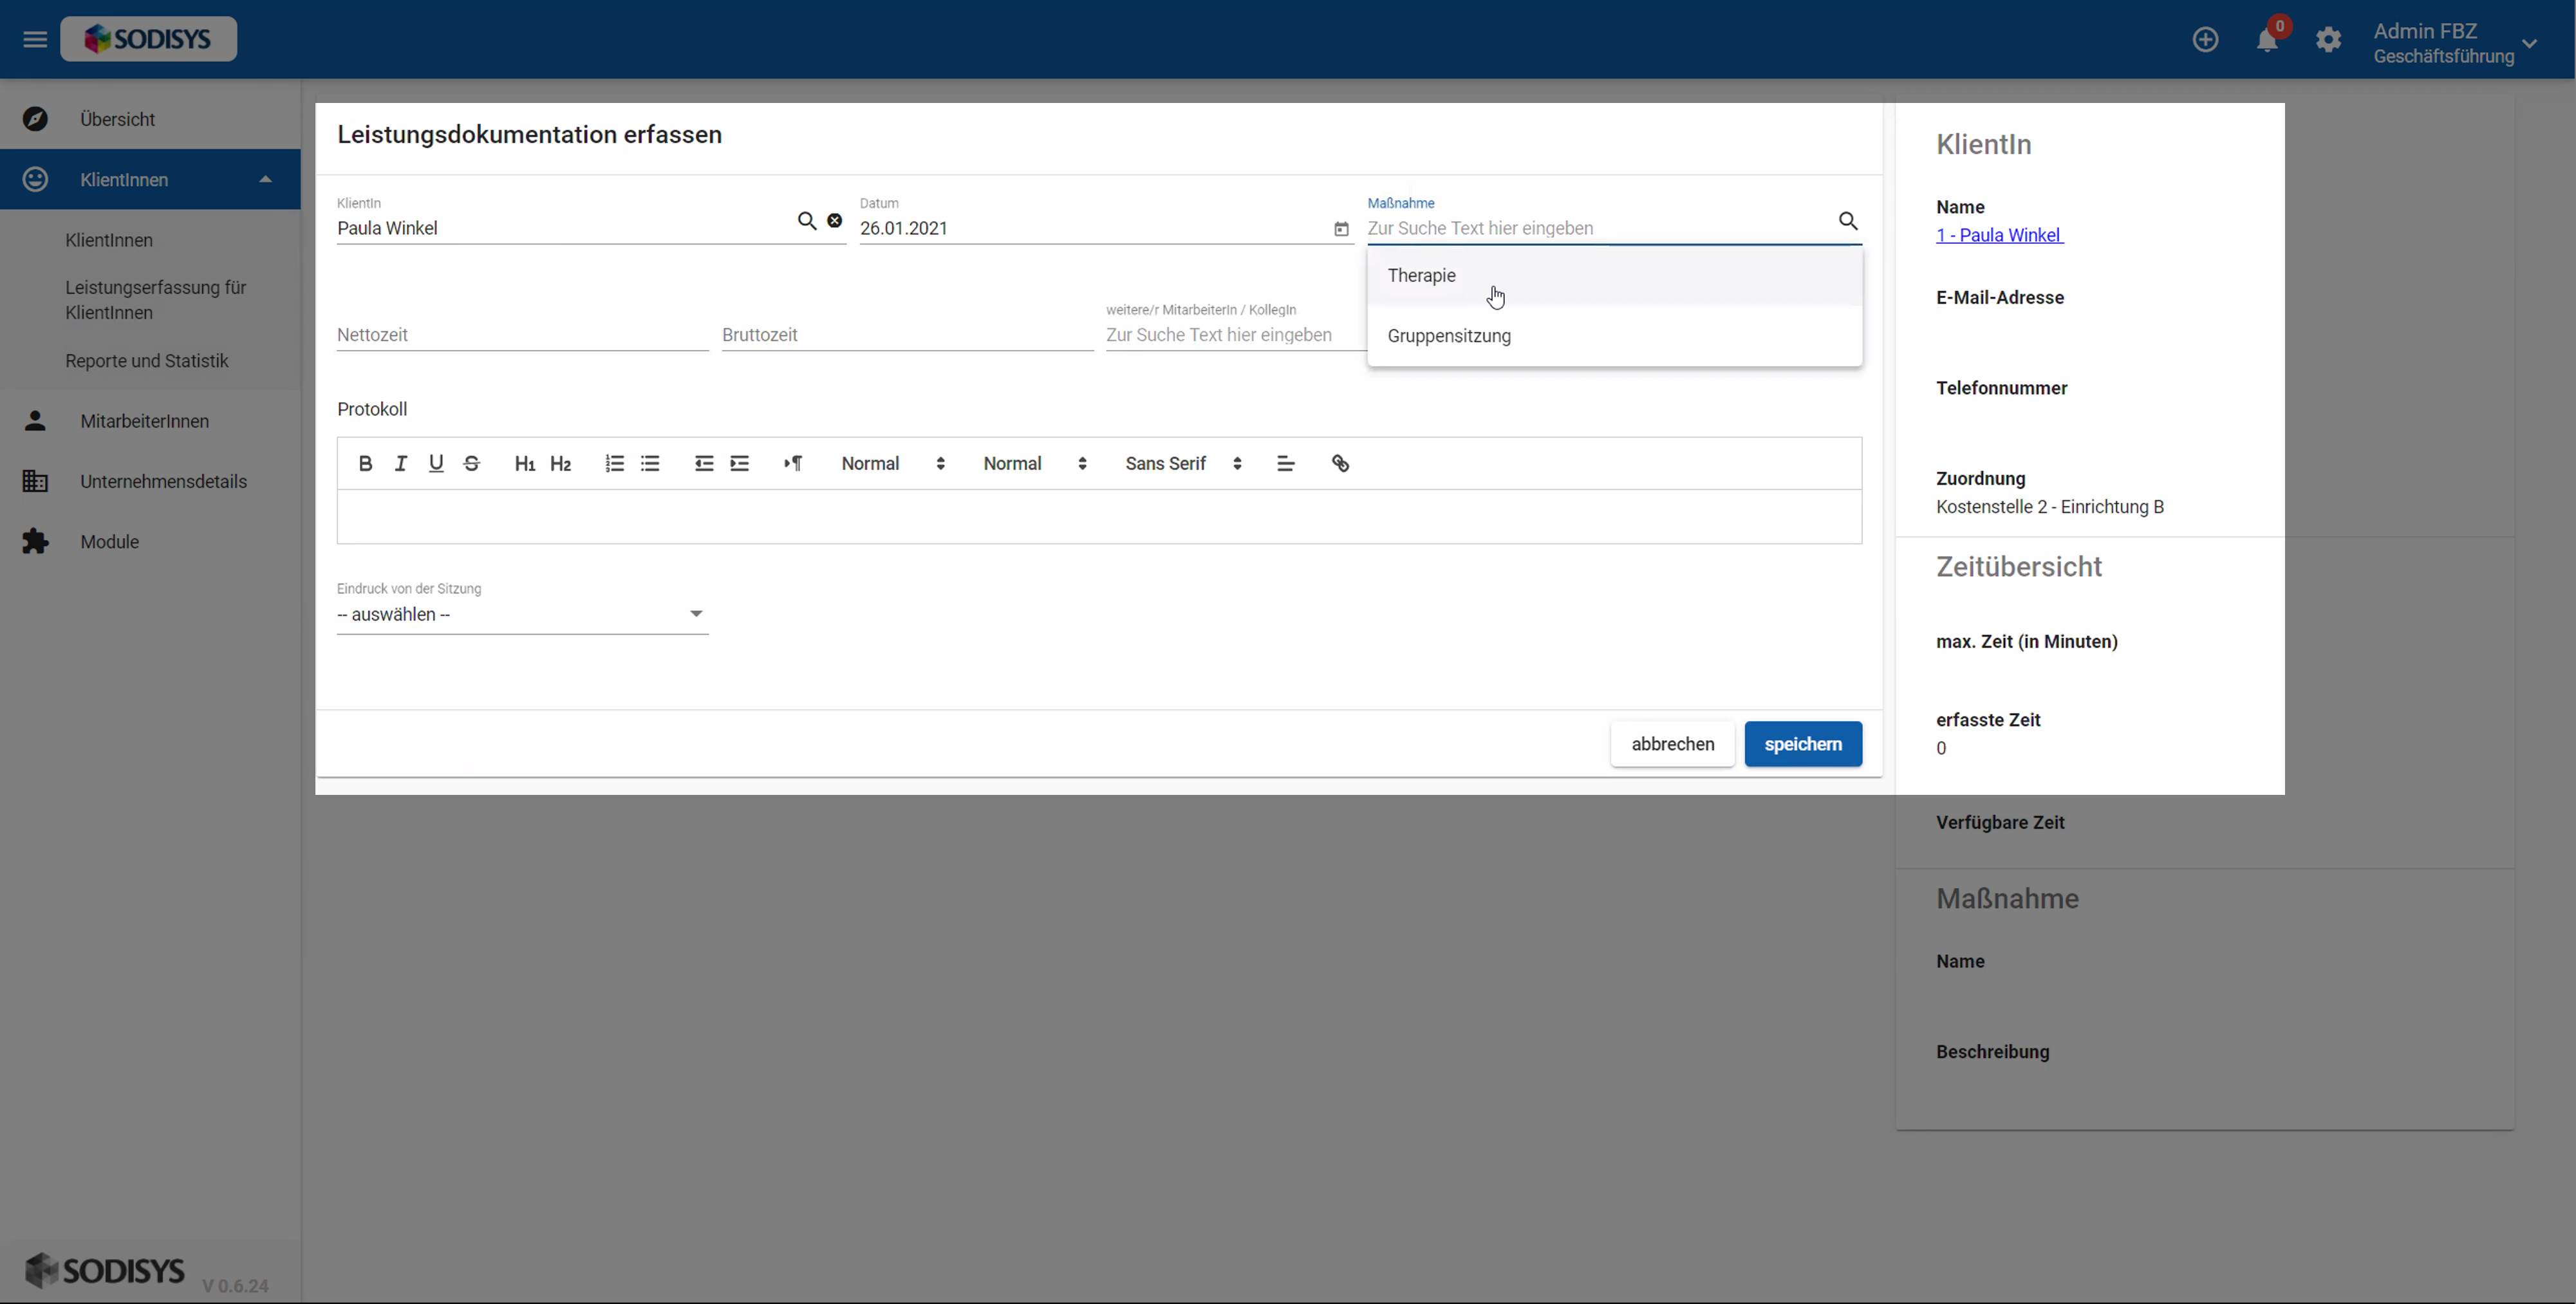Increase indent in the editor
Viewport: 2576px width, 1304px height.
[x=740, y=463]
